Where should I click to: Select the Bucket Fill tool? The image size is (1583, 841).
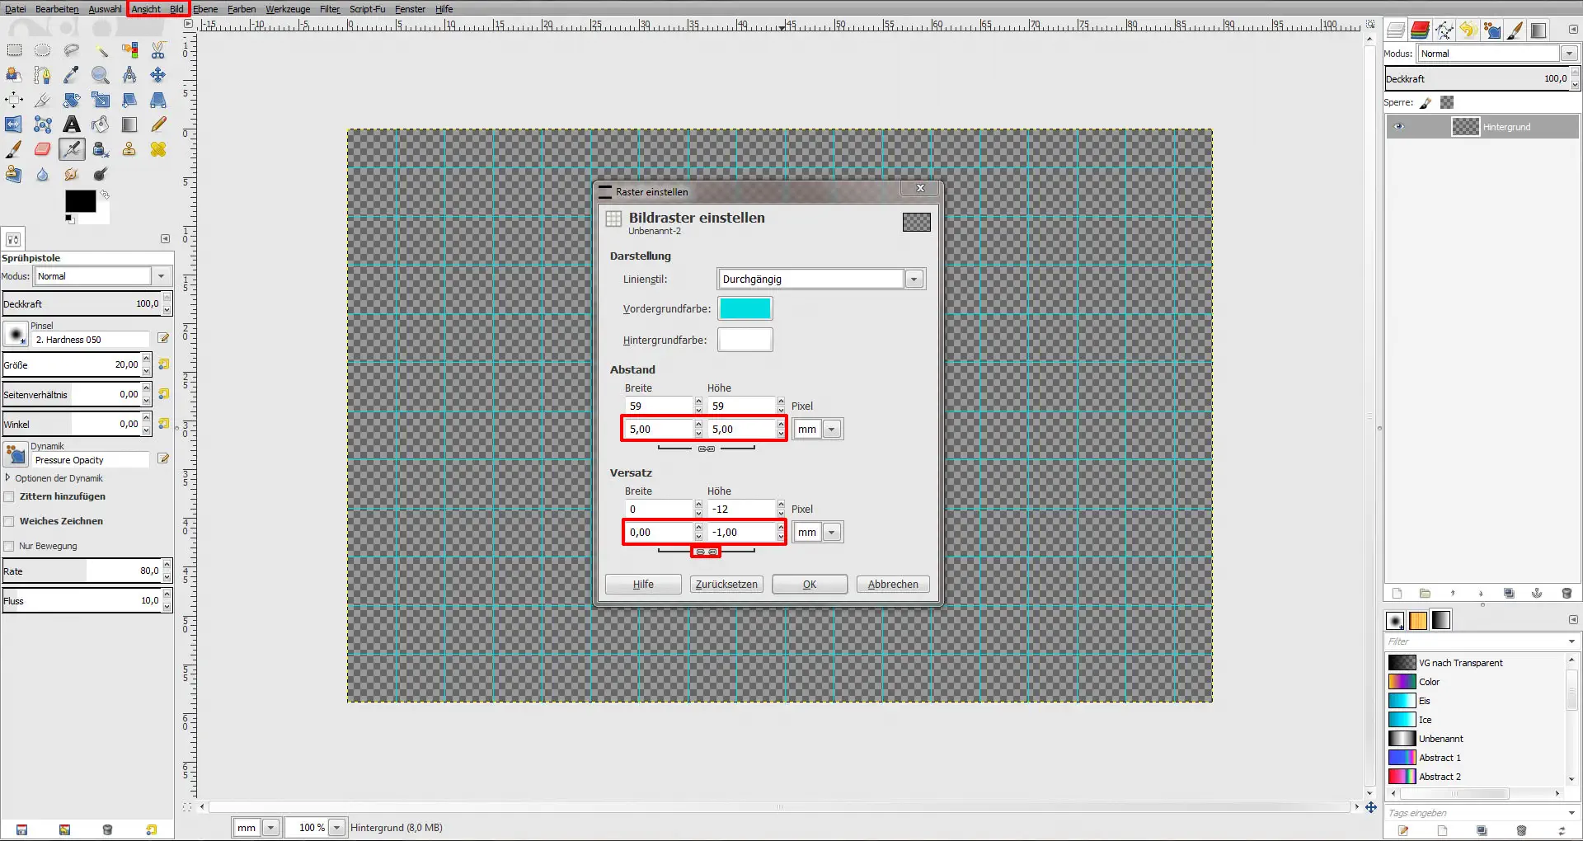100,125
